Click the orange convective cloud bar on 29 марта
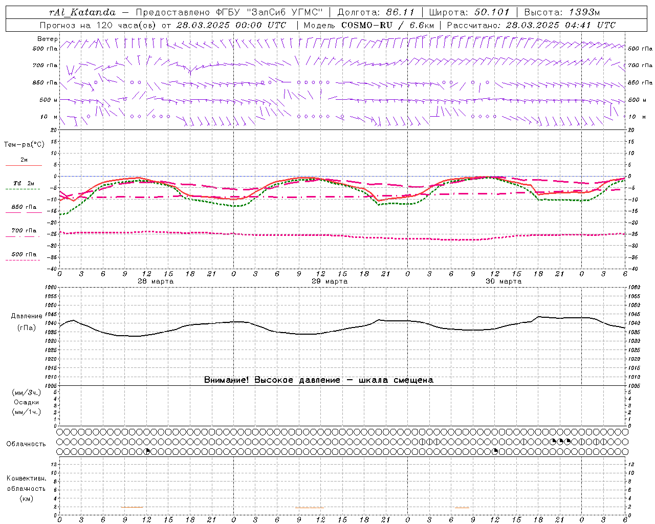This screenshot has height=524, width=655. (x=310, y=508)
